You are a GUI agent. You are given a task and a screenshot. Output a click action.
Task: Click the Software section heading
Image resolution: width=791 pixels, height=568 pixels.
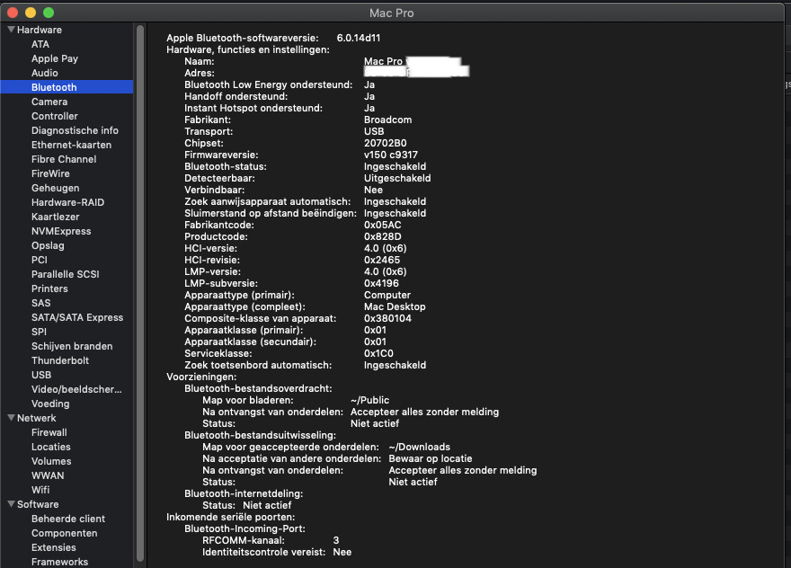(38, 504)
